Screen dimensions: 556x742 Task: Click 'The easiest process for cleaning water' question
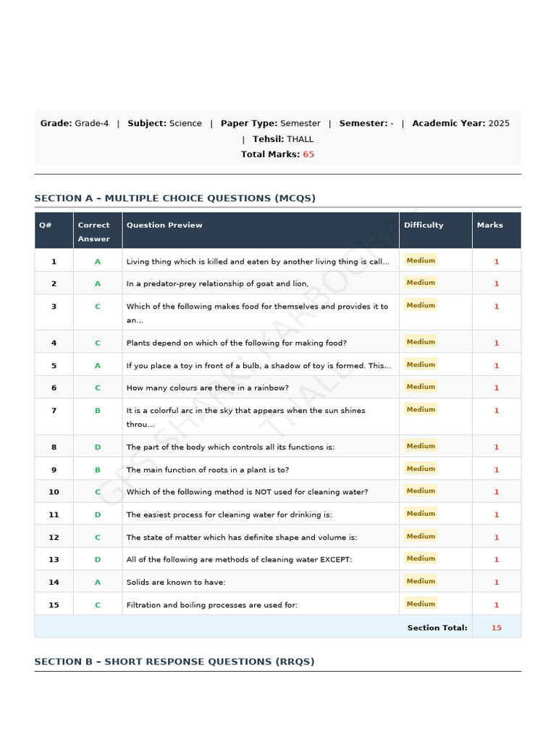(x=229, y=514)
